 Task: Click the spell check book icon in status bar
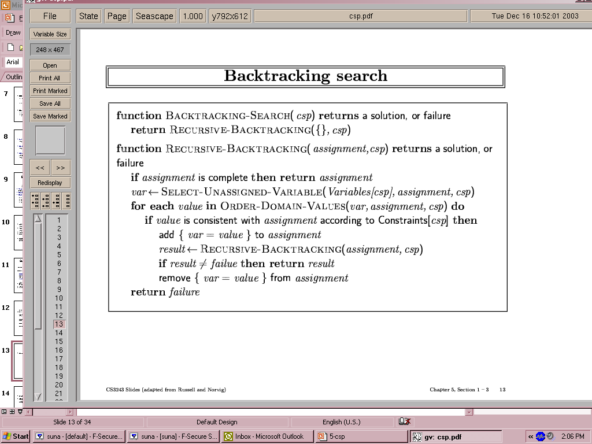click(x=405, y=422)
